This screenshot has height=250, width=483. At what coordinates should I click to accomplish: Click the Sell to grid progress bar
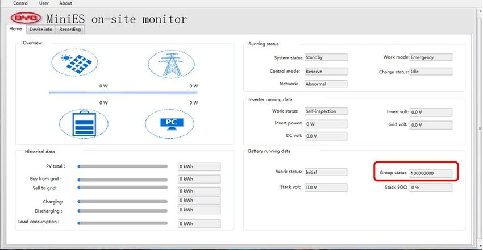pyautogui.click(x=123, y=187)
